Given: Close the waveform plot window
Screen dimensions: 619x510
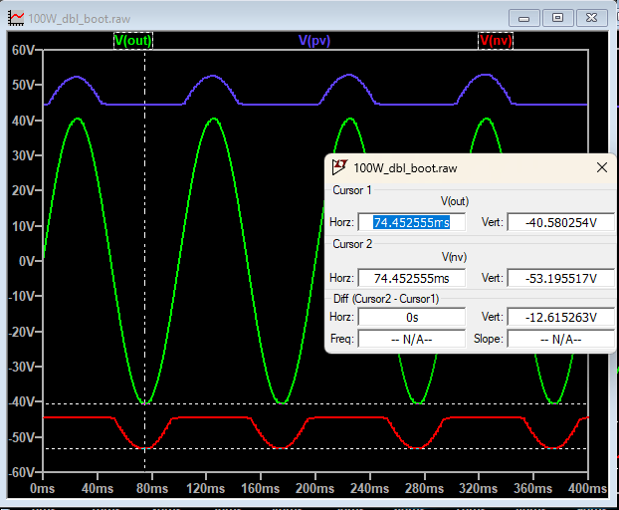Looking at the screenshot, I should click(591, 18).
